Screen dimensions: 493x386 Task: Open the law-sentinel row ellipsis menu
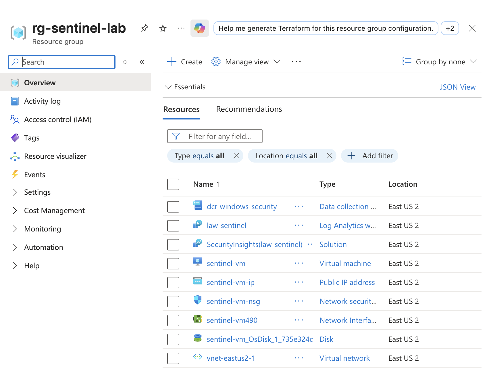[299, 225]
